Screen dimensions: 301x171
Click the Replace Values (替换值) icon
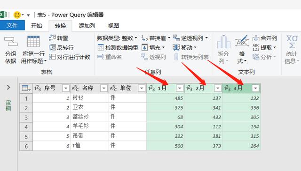144,38
